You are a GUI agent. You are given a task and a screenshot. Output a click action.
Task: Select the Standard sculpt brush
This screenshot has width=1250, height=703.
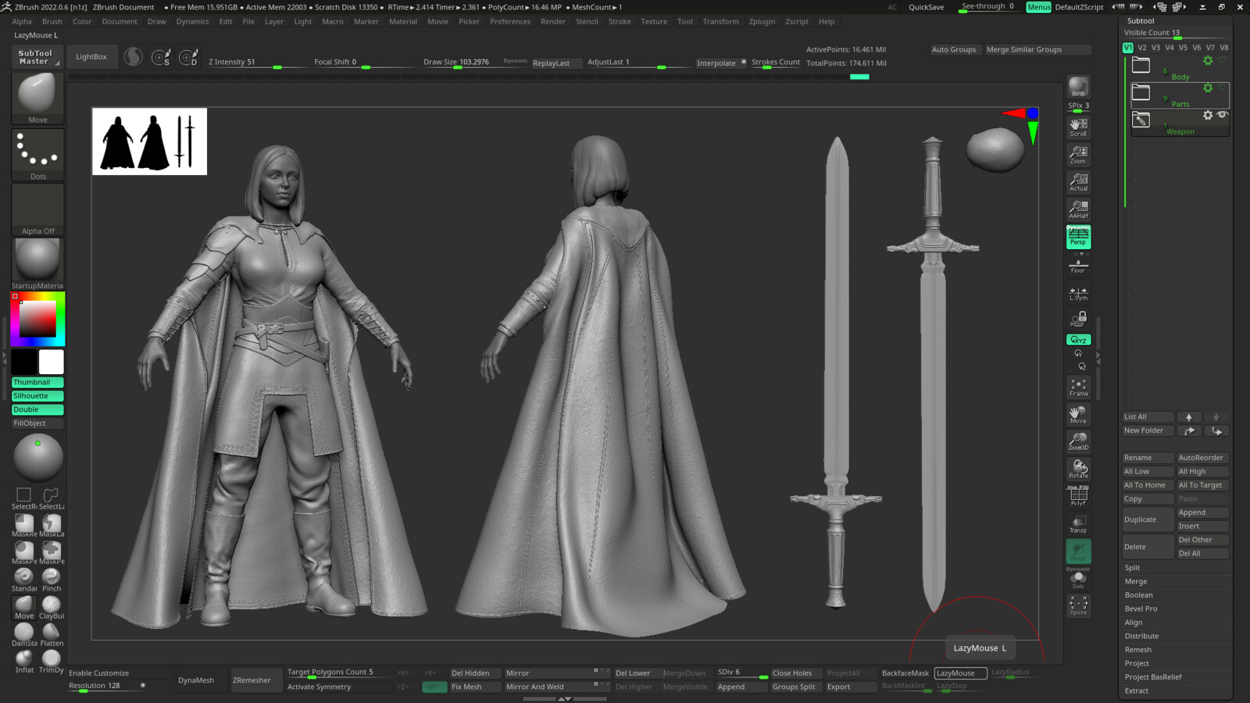(24, 580)
